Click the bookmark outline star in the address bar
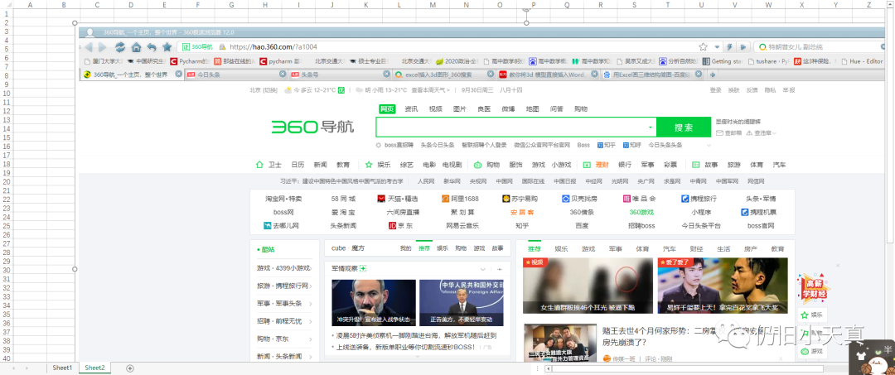This screenshot has height=375, width=895. (x=704, y=46)
